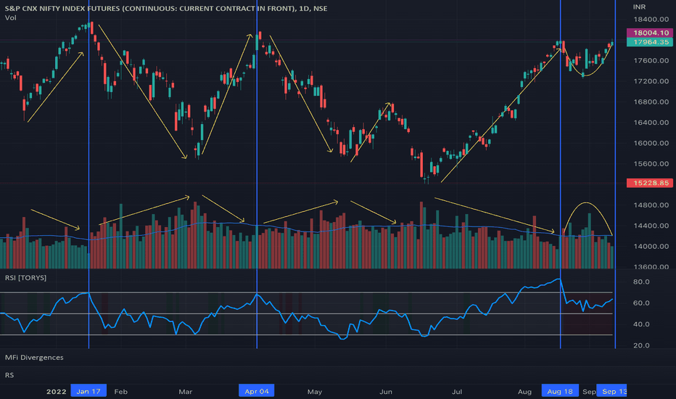Click the INR currency label

pyautogui.click(x=639, y=7)
